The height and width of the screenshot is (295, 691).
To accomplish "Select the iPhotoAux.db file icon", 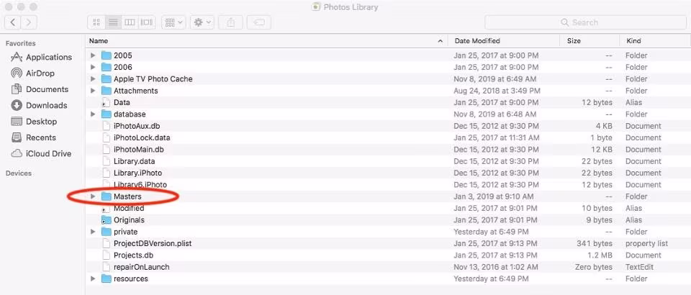I will tap(106, 126).
